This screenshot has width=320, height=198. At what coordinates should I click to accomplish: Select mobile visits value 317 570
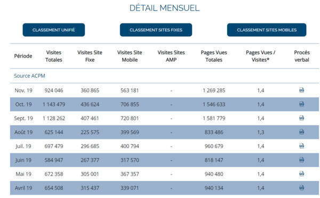130,160
